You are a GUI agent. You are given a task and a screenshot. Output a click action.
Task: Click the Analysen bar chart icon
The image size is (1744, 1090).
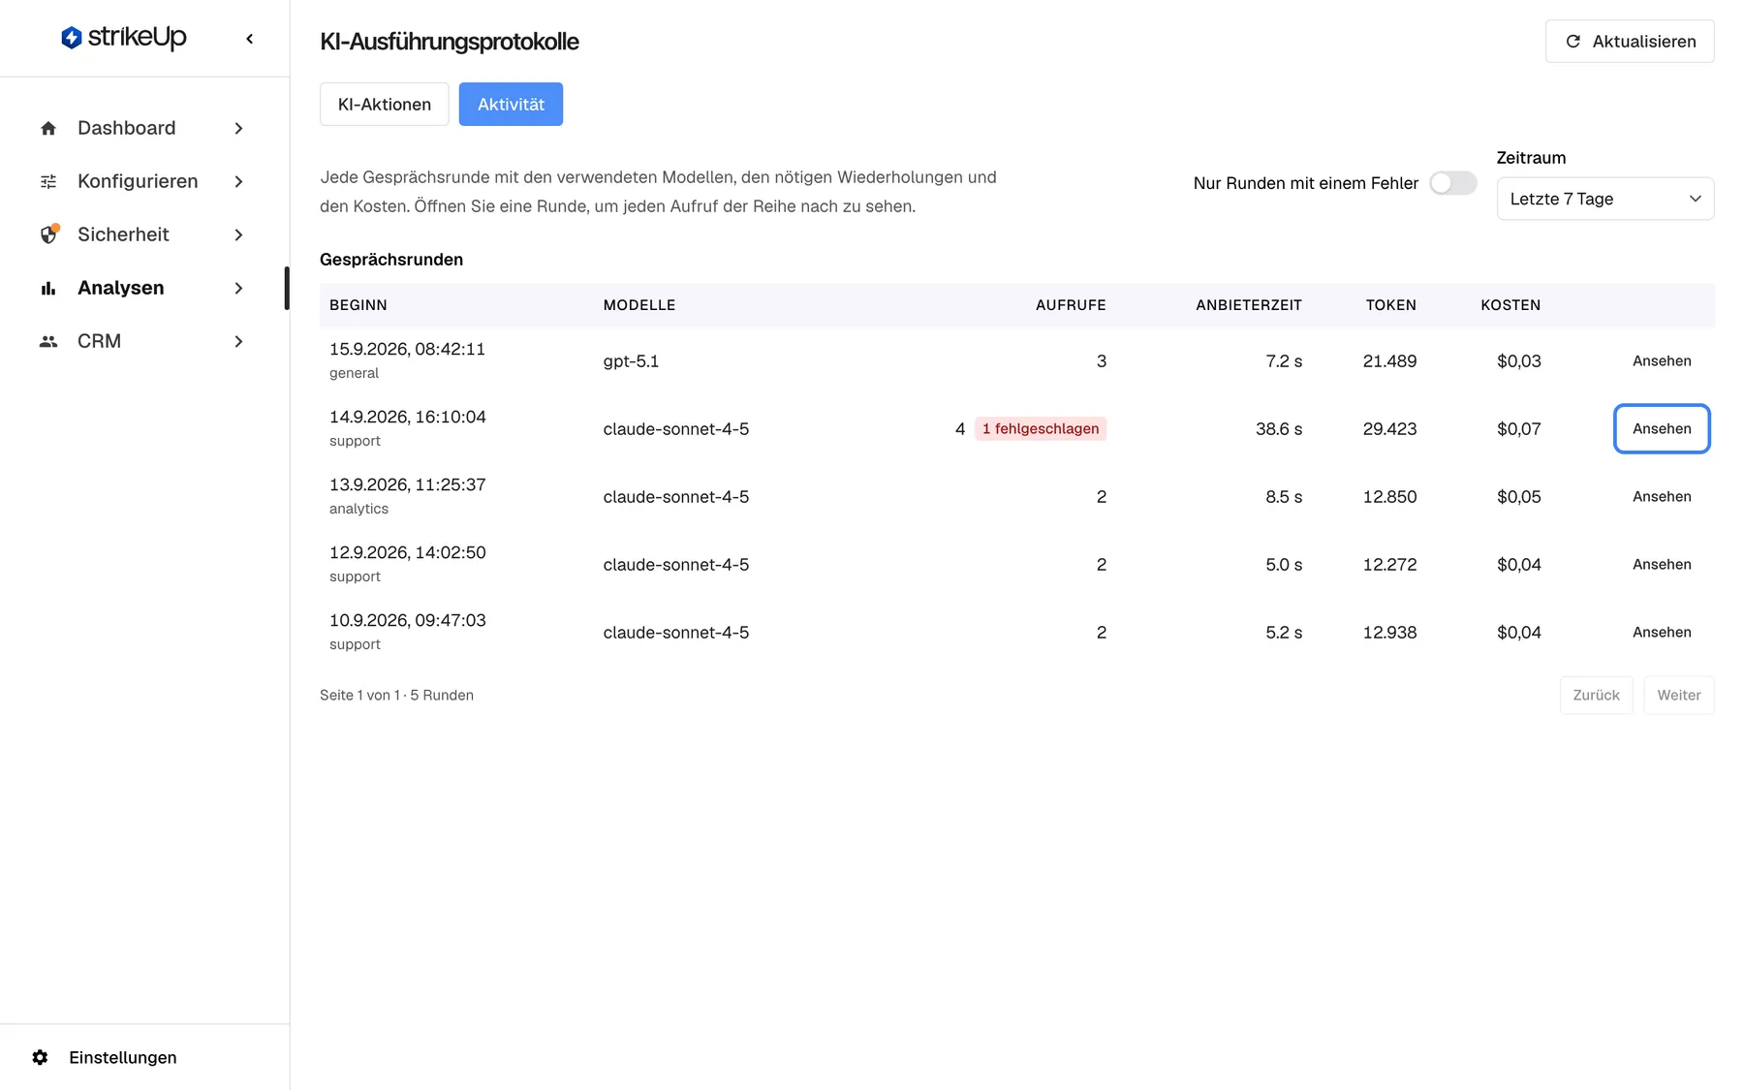(x=48, y=288)
